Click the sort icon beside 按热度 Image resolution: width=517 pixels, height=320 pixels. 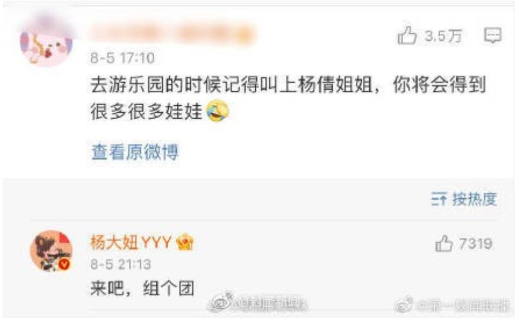pyautogui.click(x=439, y=199)
